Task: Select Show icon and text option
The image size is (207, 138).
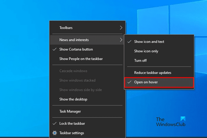Action: click(159, 42)
